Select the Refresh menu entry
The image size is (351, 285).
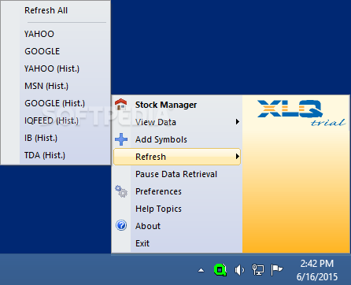coord(177,157)
